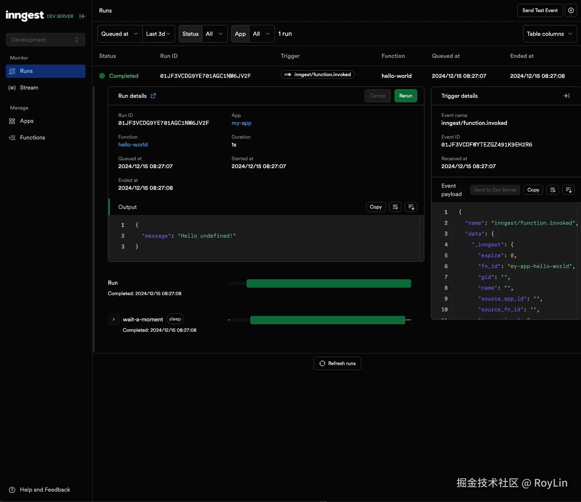Click Send to Dev Server button
This screenshot has width=581, height=502.
tap(495, 190)
